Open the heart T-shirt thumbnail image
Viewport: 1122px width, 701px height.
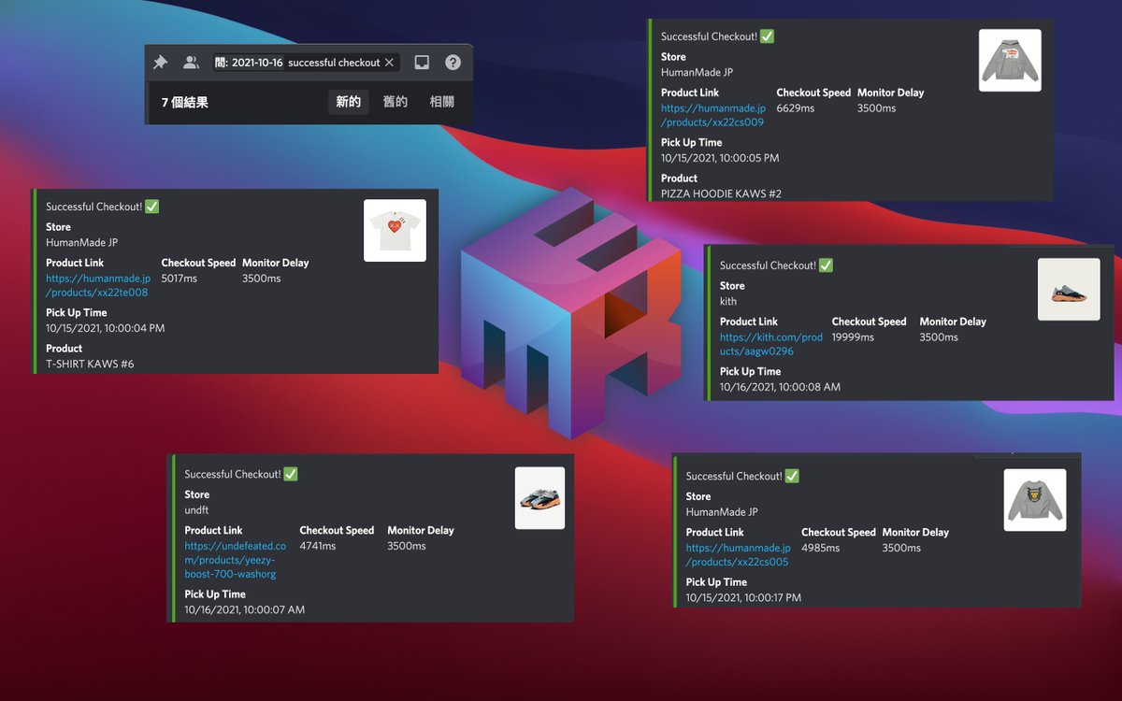click(395, 230)
